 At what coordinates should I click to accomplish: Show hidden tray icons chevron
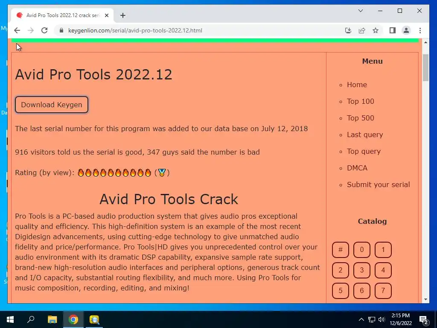361,319
